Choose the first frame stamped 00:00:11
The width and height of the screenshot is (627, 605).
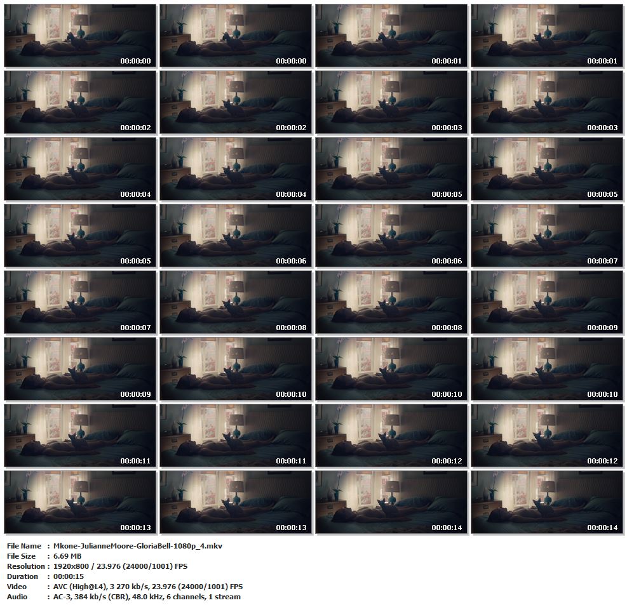(80, 436)
